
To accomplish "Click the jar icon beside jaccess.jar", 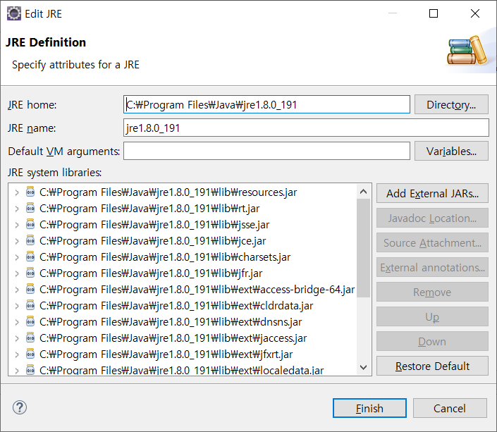I will tap(30, 338).
